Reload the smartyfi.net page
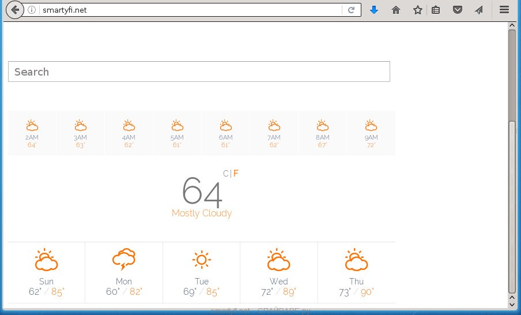This screenshot has height=315, width=521. click(351, 10)
